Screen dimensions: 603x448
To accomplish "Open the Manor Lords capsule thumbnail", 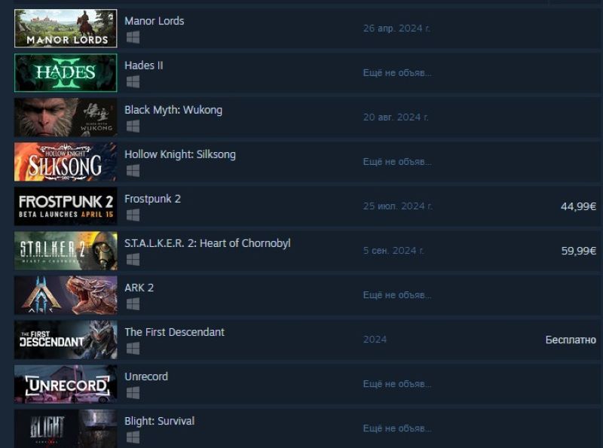I will pos(66,29).
